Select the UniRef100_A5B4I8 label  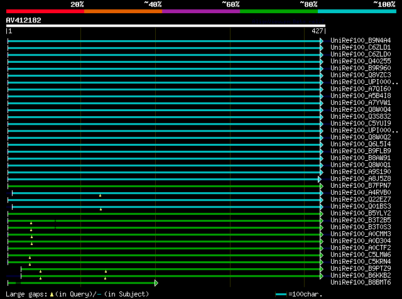361,96
